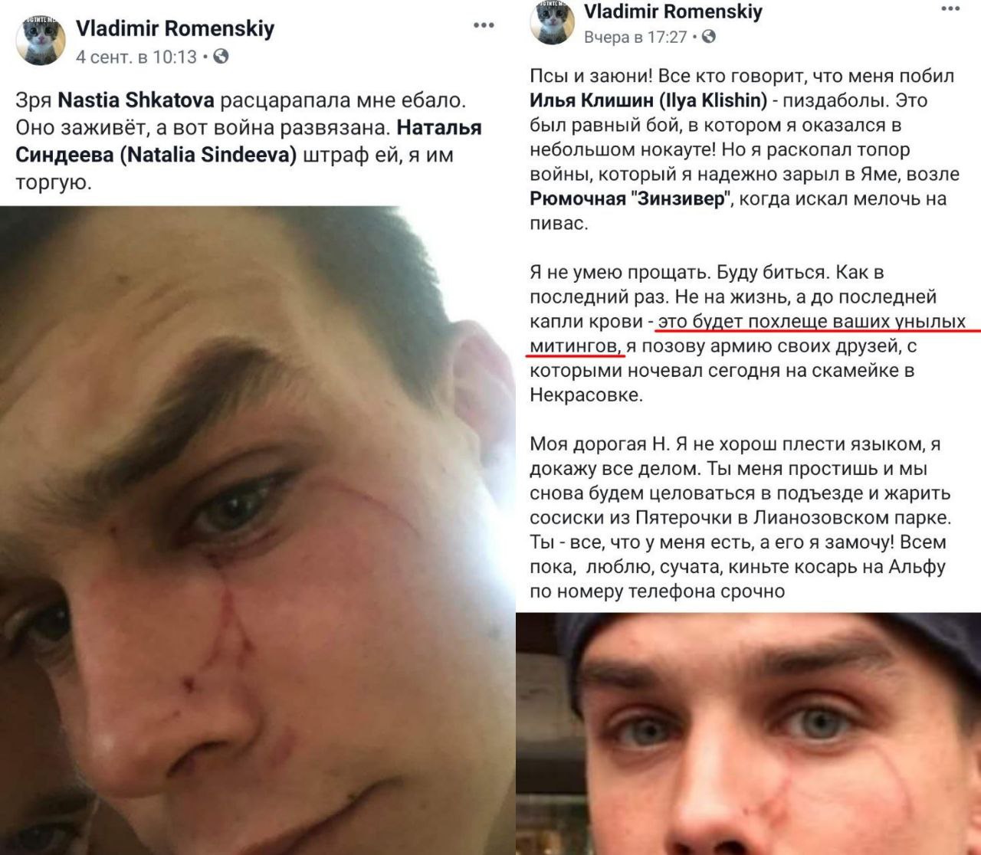This screenshot has height=855, width=981.
Task: Click the red-underlined phrase about митингов
Action: tap(747, 333)
